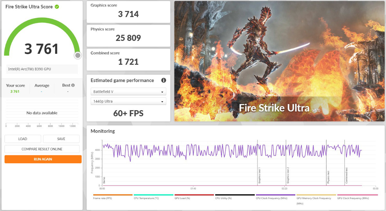Click the info icon beside Best score
Viewport: 386px width, 211px height.
point(73,85)
